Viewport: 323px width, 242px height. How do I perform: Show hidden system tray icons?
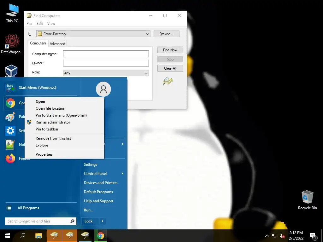click(x=267, y=236)
